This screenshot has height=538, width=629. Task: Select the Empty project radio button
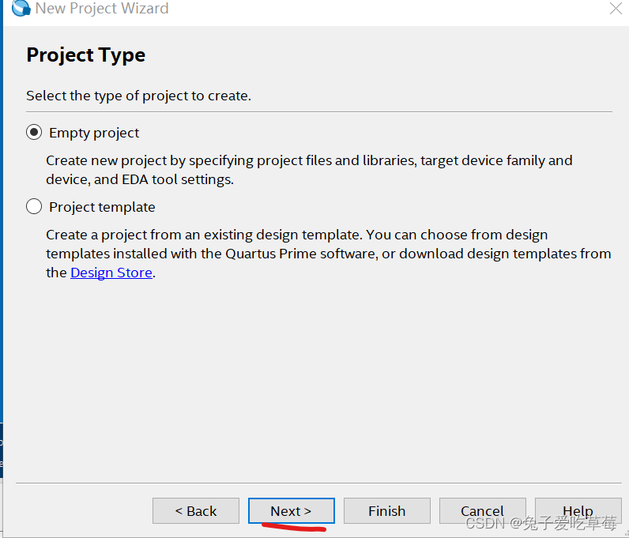[34, 132]
